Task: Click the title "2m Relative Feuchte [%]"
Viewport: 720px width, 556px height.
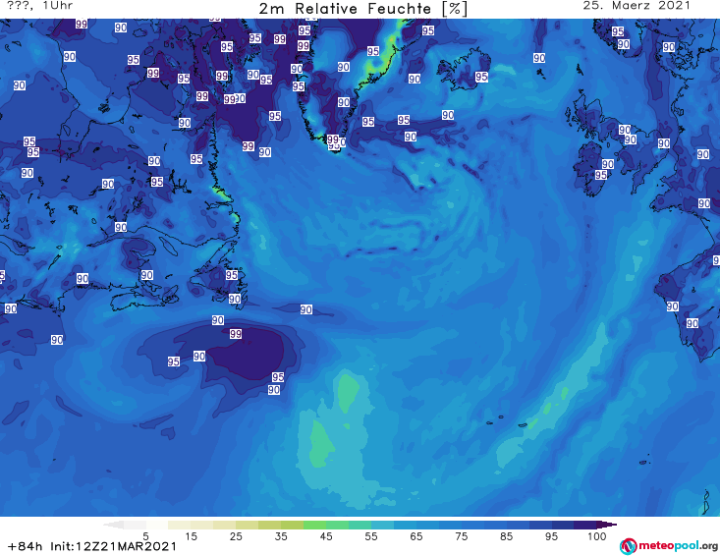Action: pyautogui.click(x=362, y=9)
